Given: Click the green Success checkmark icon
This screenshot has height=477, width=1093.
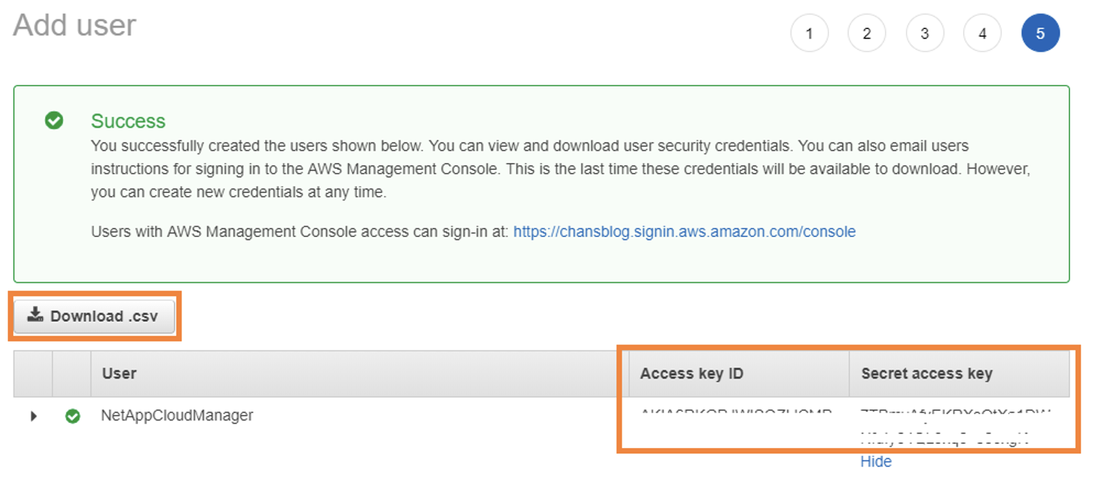Looking at the screenshot, I should coord(54,120).
